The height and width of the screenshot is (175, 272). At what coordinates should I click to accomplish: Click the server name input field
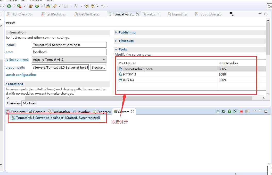(x=69, y=45)
